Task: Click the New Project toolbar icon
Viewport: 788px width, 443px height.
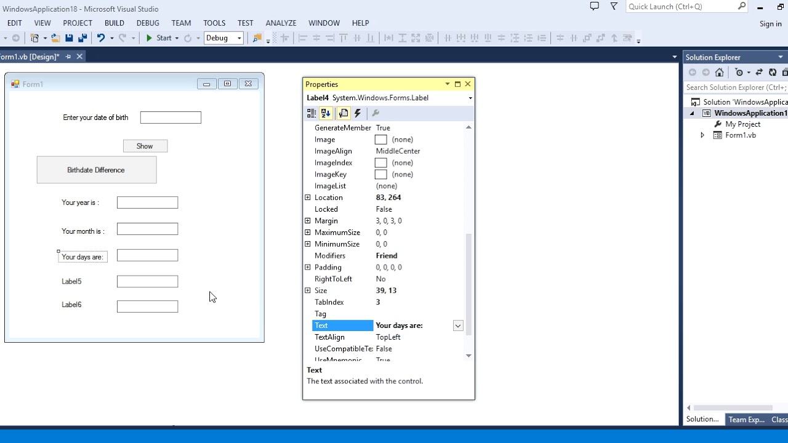Action: 35,38
